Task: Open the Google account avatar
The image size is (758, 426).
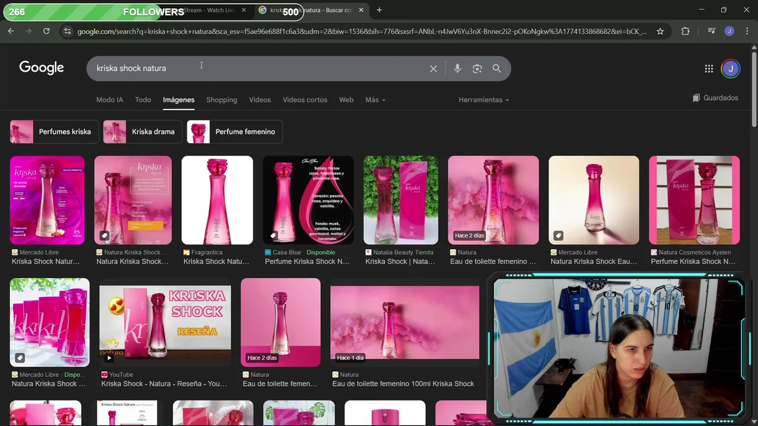Action: click(731, 69)
